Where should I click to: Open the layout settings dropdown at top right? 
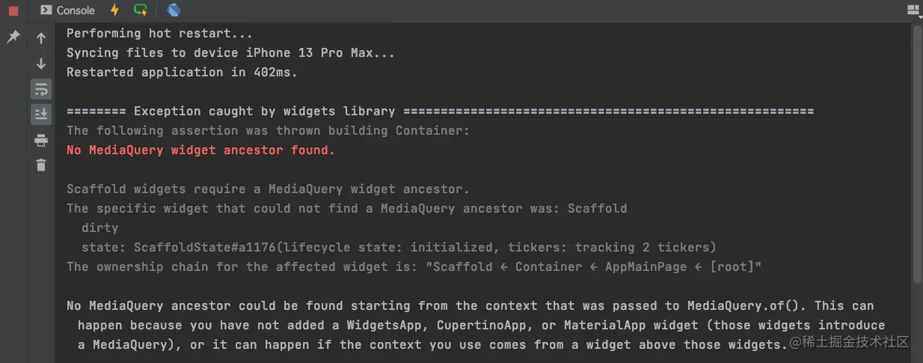(913, 10)
